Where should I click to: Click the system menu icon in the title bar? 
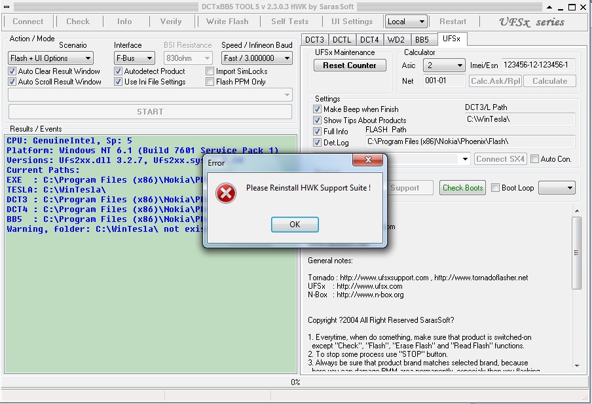click(x=7, y=7)
